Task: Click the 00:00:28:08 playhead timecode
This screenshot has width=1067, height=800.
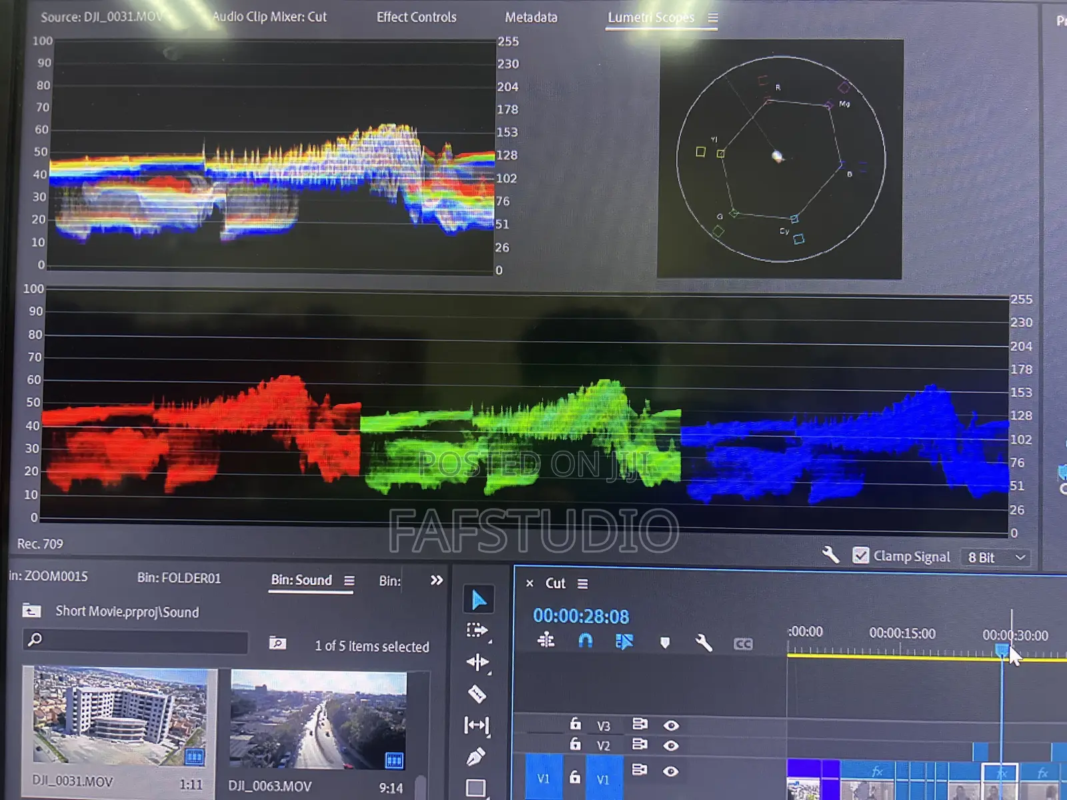Action: (580, 616)
